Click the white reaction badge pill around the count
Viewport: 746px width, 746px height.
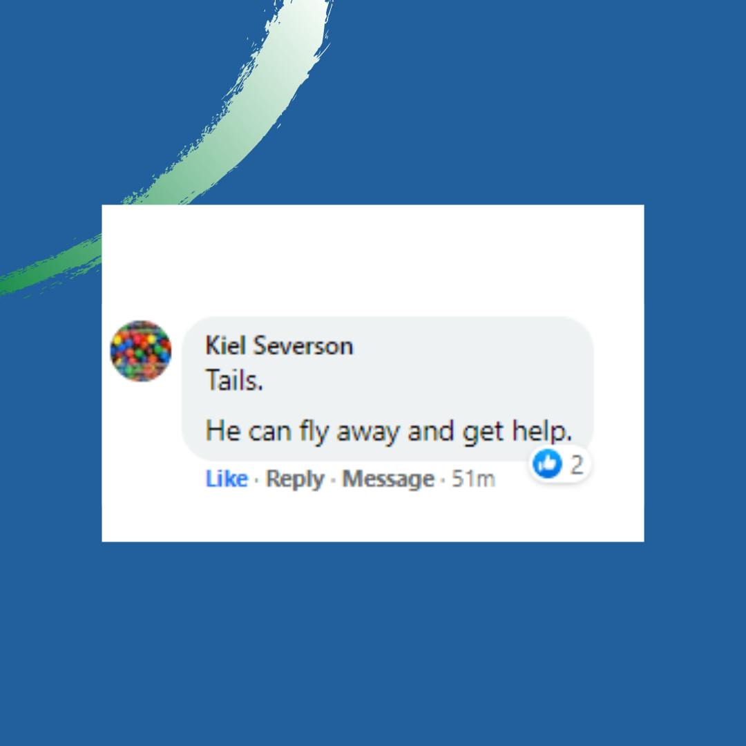559,464
